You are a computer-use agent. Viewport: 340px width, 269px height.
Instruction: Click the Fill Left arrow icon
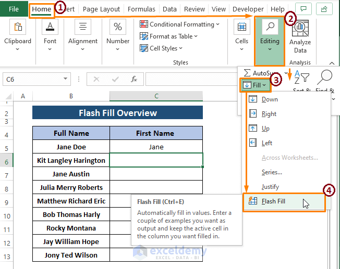253,143
